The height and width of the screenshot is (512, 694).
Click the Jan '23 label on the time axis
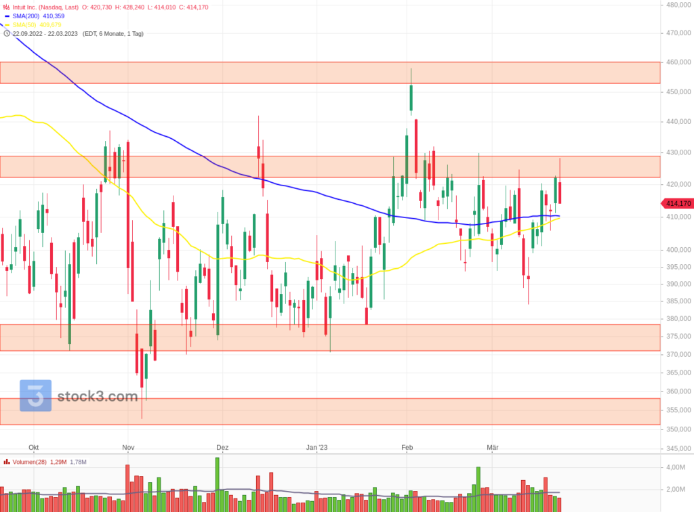coord(317,448)
